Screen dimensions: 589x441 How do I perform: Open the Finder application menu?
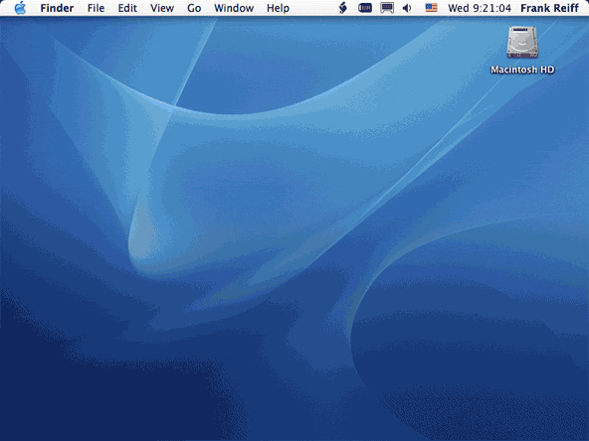click(57, 8)
